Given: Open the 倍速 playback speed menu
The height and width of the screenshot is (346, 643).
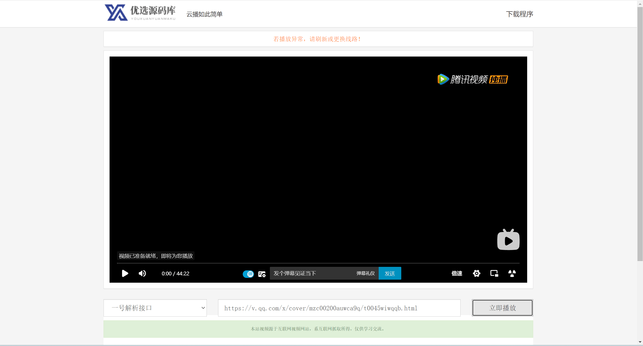Looking at the screenshot, I should tap(457, 273).
